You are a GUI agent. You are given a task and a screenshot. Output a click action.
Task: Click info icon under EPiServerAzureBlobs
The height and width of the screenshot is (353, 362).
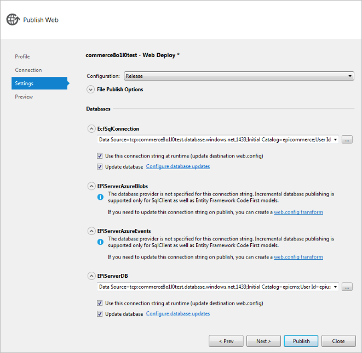tap(100, 196)
